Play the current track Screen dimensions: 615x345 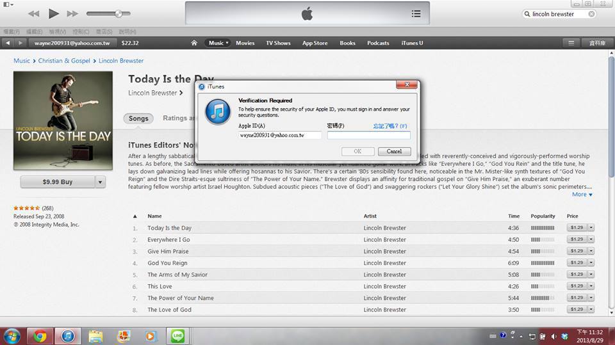tap(53, 13)
